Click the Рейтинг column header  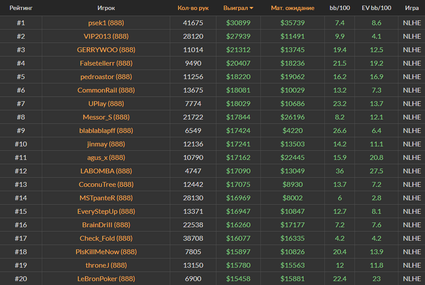(21, 8)
